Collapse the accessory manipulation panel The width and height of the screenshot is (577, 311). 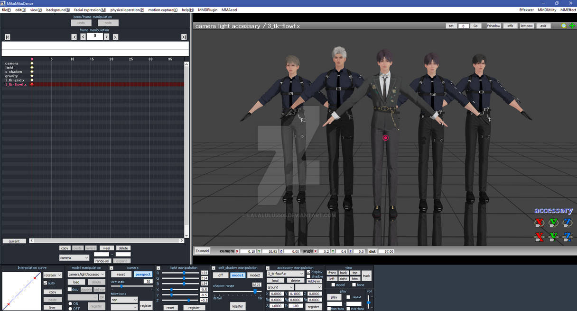(268, 268)
